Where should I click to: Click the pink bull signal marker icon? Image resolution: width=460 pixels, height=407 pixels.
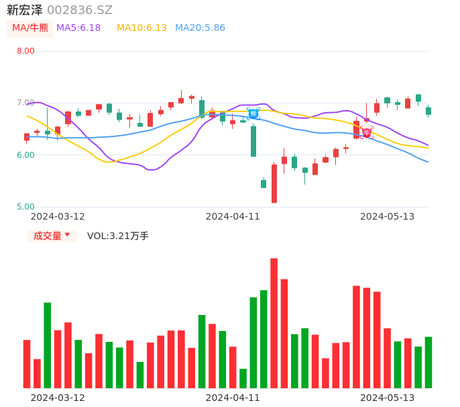pos(367,132)
